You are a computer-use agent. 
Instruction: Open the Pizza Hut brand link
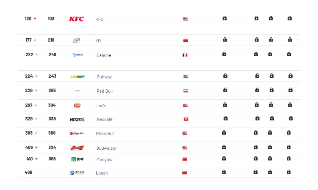105,133
